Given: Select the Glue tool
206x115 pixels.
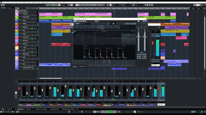Looking at the screenshot, I should (x=87, y=5).
